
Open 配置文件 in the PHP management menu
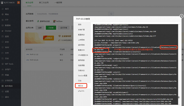[81, 50]
